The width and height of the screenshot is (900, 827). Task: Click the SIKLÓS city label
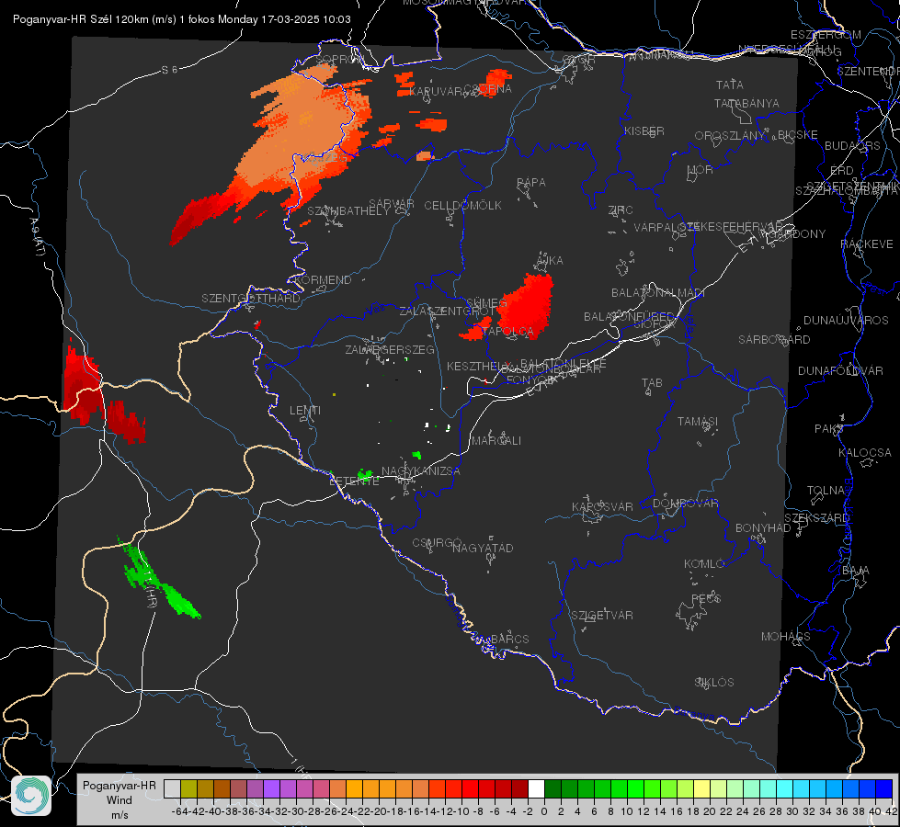pos(714,683)
